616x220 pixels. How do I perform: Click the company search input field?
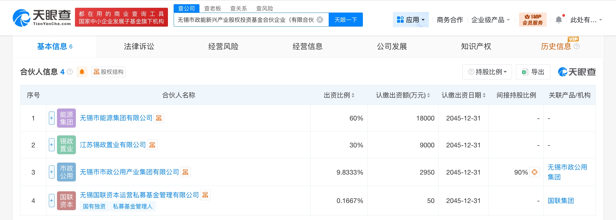245,20
